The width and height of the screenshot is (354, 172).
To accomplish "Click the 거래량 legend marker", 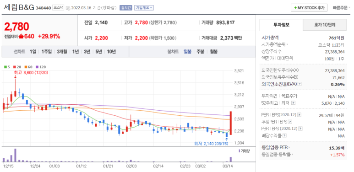I will [240, 151].
